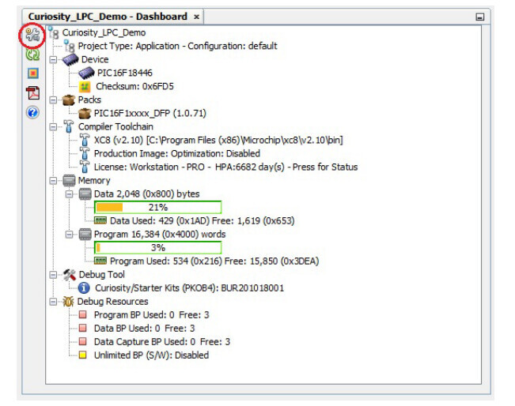Select Data 2,048 (0x800) bytes label

coord(147,194)
